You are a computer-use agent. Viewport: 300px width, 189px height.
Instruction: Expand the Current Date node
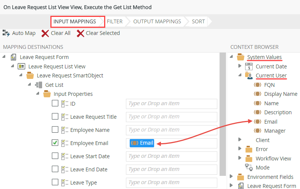point(240,66)
